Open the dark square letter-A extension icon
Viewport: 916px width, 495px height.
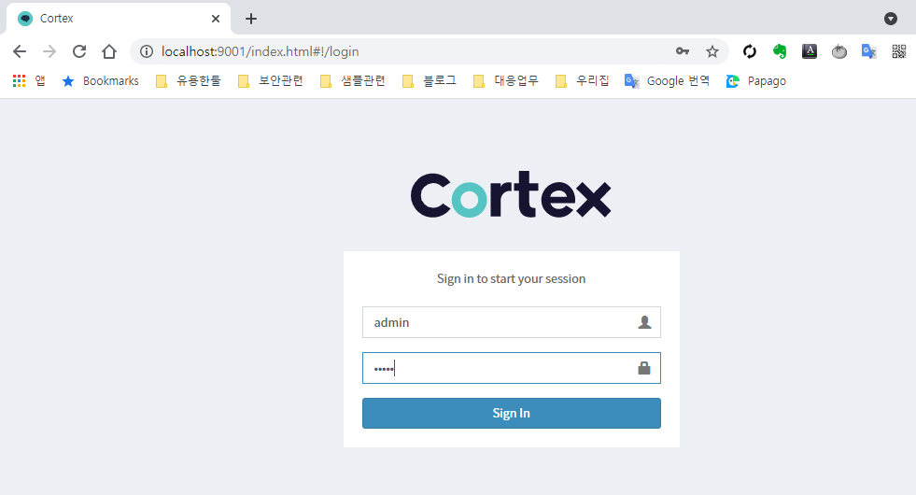(810, 51)
